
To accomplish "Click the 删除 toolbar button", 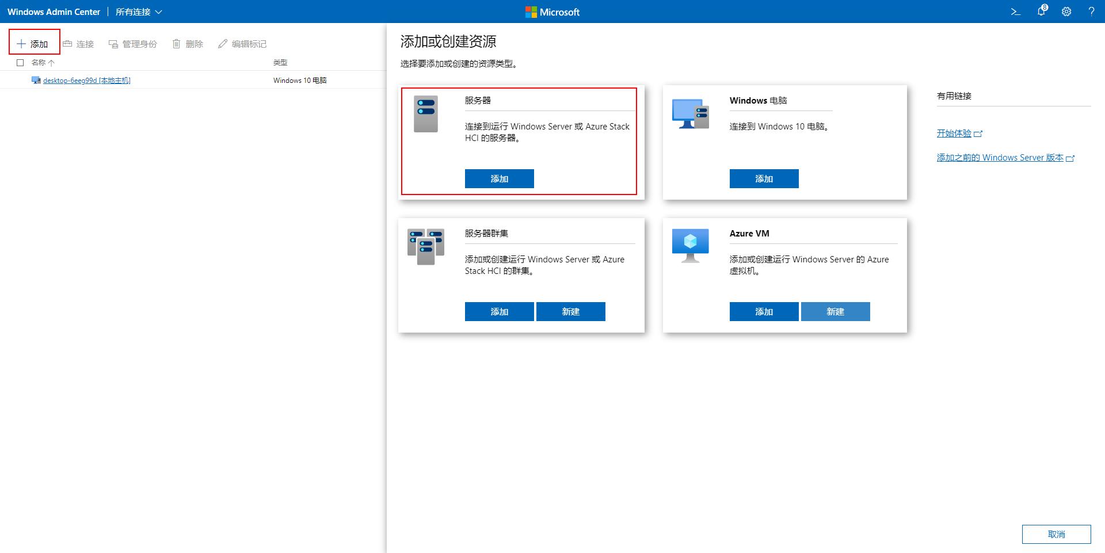I will coord(188,44).
